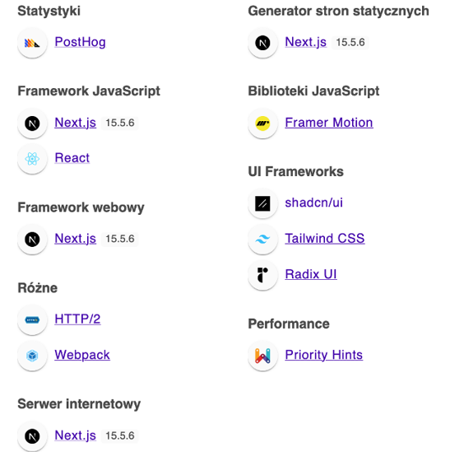Open the PostHog link
450x452 pixels.
click(81, 42)
